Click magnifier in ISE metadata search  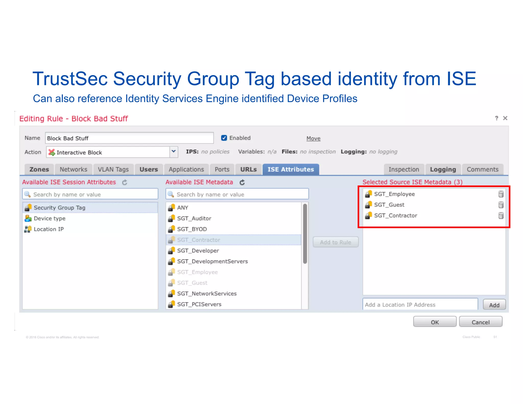pos(171,194)
